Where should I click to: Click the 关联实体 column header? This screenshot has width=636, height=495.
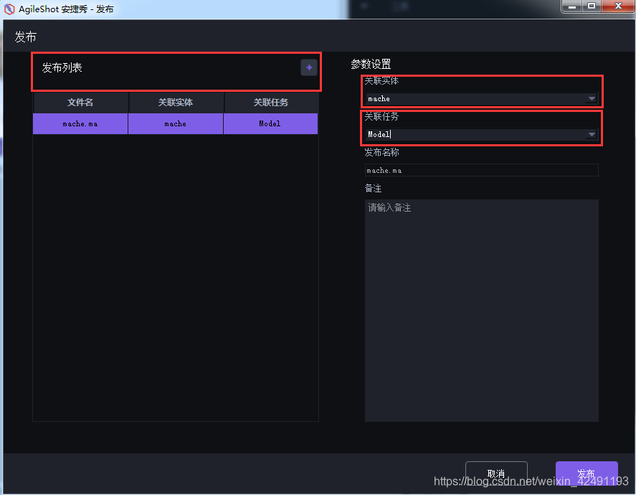(x=176, y=103)
